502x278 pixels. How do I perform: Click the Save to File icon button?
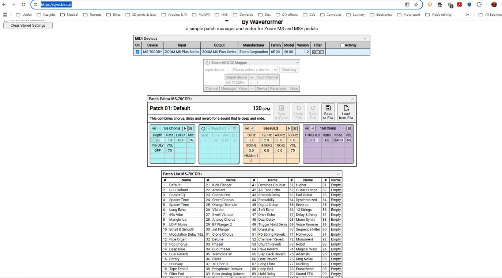328,112
